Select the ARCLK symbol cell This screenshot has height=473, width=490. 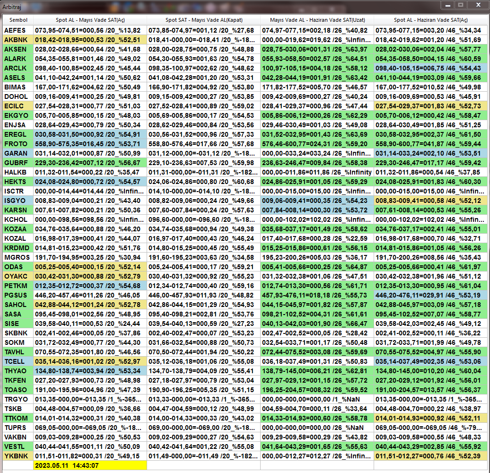tap(18, 68)
